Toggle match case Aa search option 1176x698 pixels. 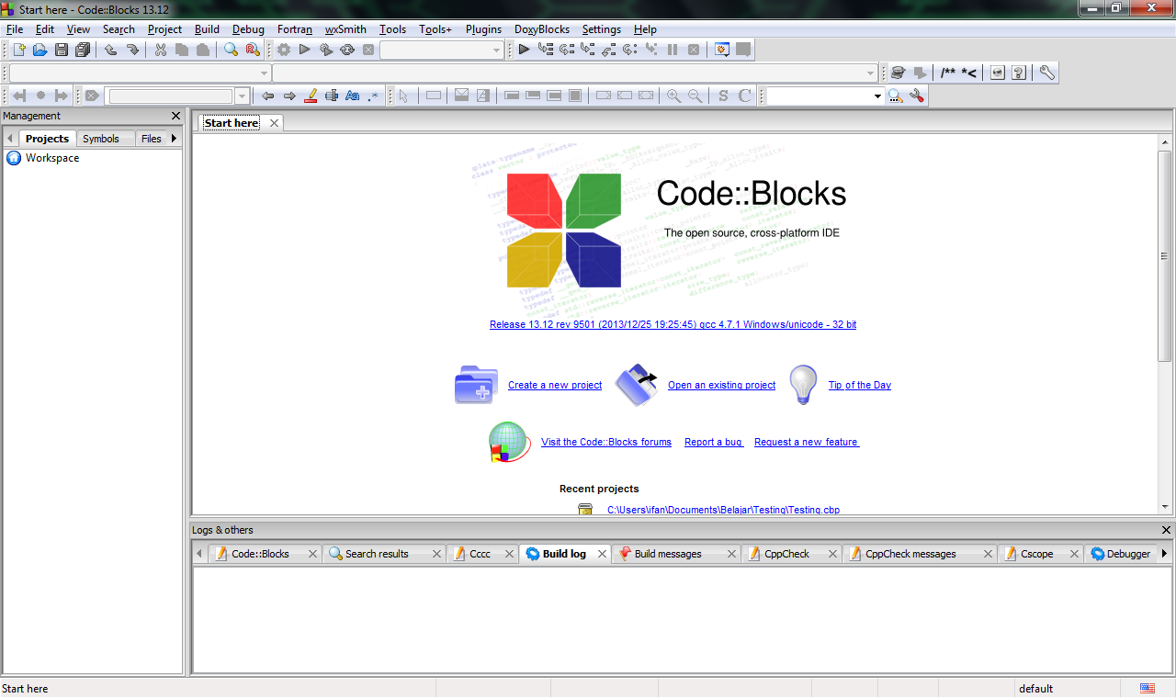(x=353, y=96)
